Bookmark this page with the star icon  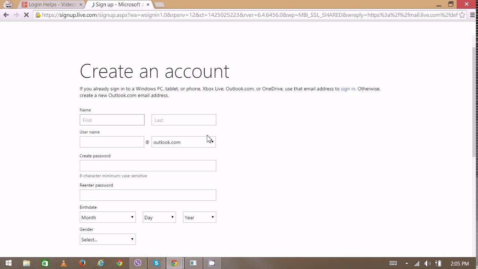pos(462,15)
